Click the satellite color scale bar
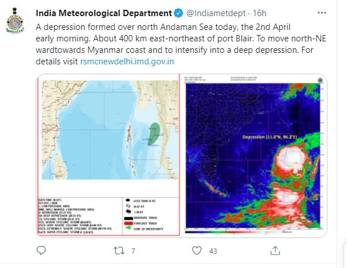The height and width of the screenshot is (268, 347). (233, 232)
